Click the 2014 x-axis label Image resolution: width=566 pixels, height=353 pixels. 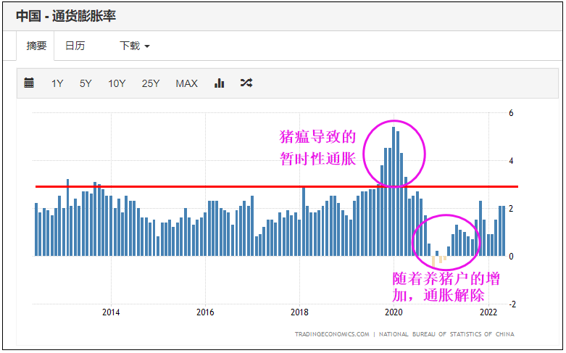click(111, 312)
